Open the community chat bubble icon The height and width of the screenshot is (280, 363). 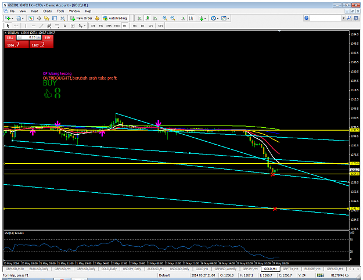[x=356, y=18]
